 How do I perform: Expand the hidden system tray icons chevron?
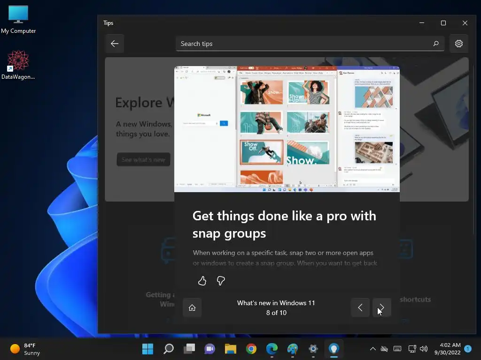point(372,349)
